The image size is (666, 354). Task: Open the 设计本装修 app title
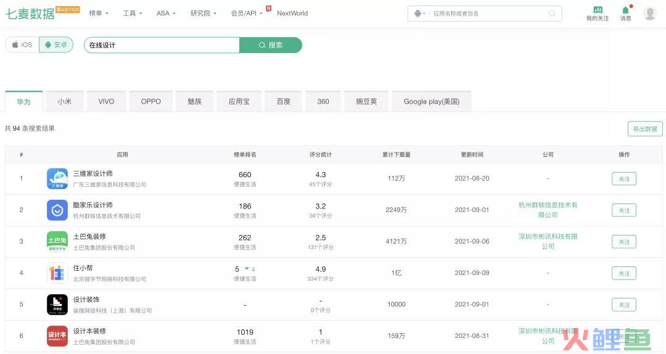(x=89, y=331)
